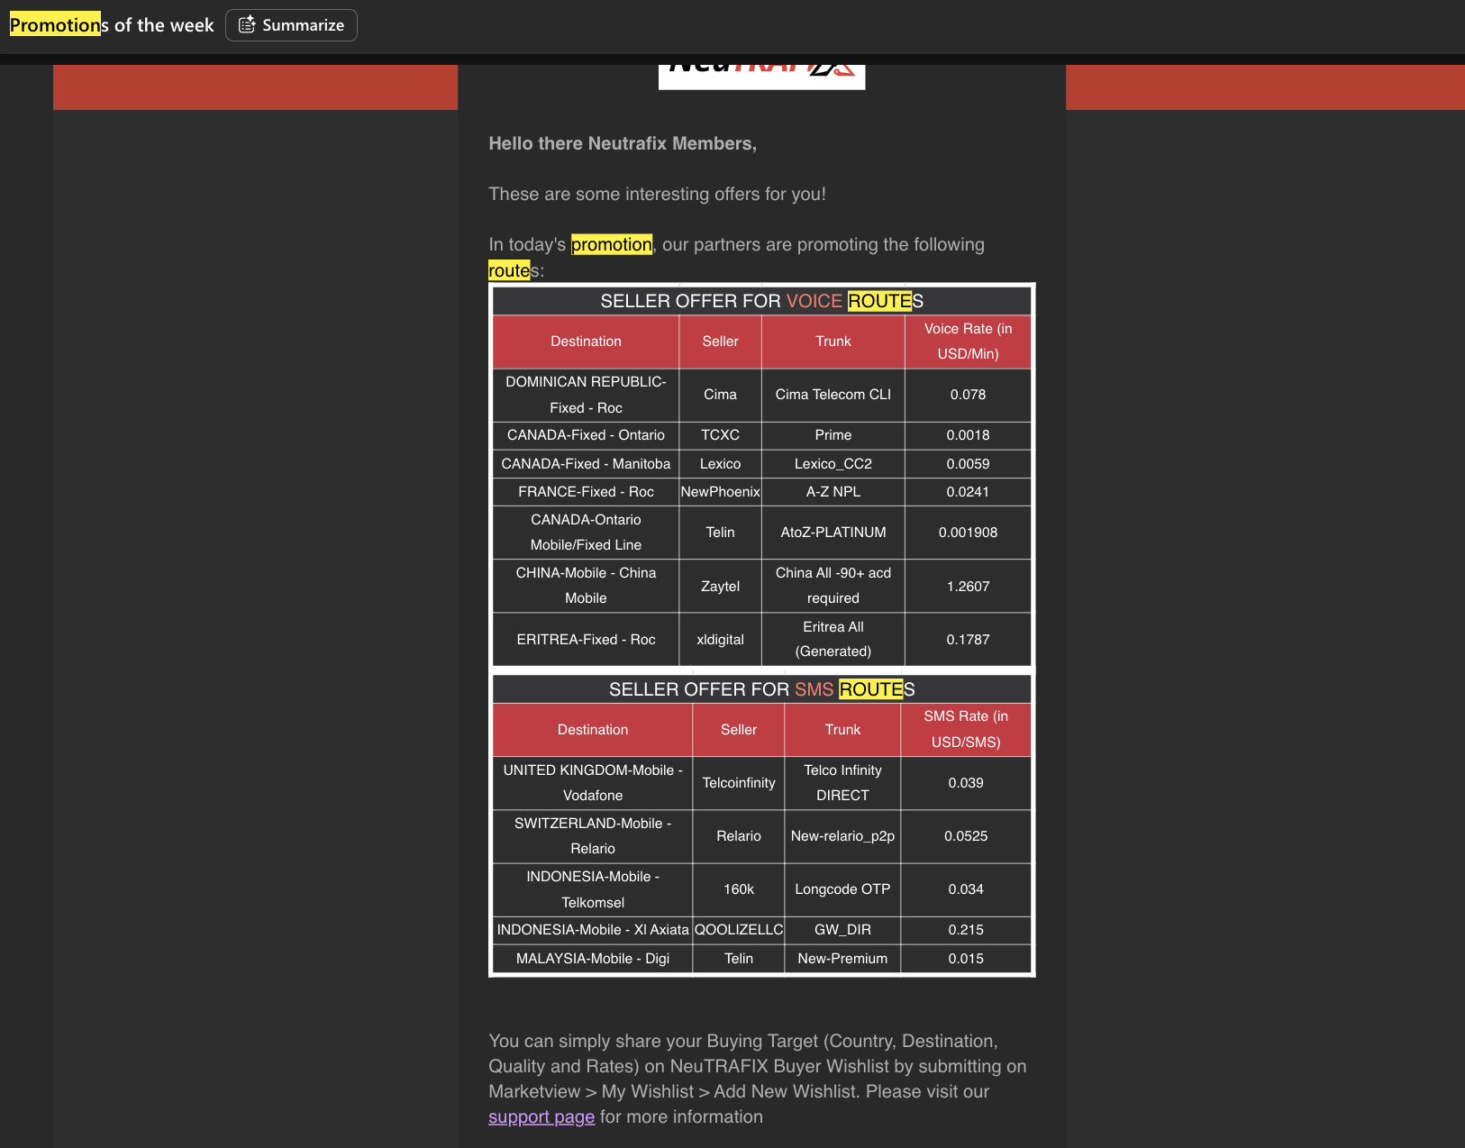This screenshot has height=1148, width=1465.
Task: Select 'FRANCE-Fixed - Roc' destination cell
Action: coord(586,492)
